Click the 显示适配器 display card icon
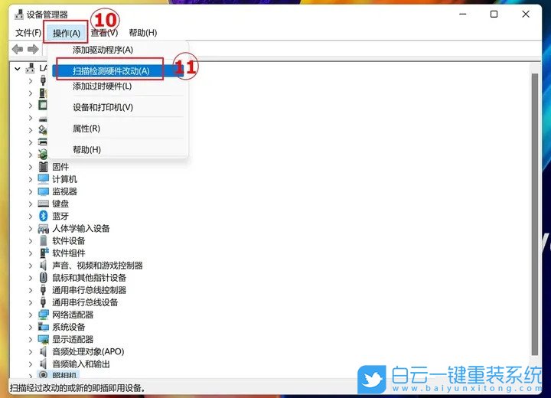Image resolution: width=551 pixels, height=398 pixels. [x=43, y=339]
